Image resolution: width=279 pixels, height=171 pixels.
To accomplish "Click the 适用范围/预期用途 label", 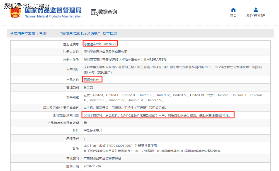I will point(65,115).
